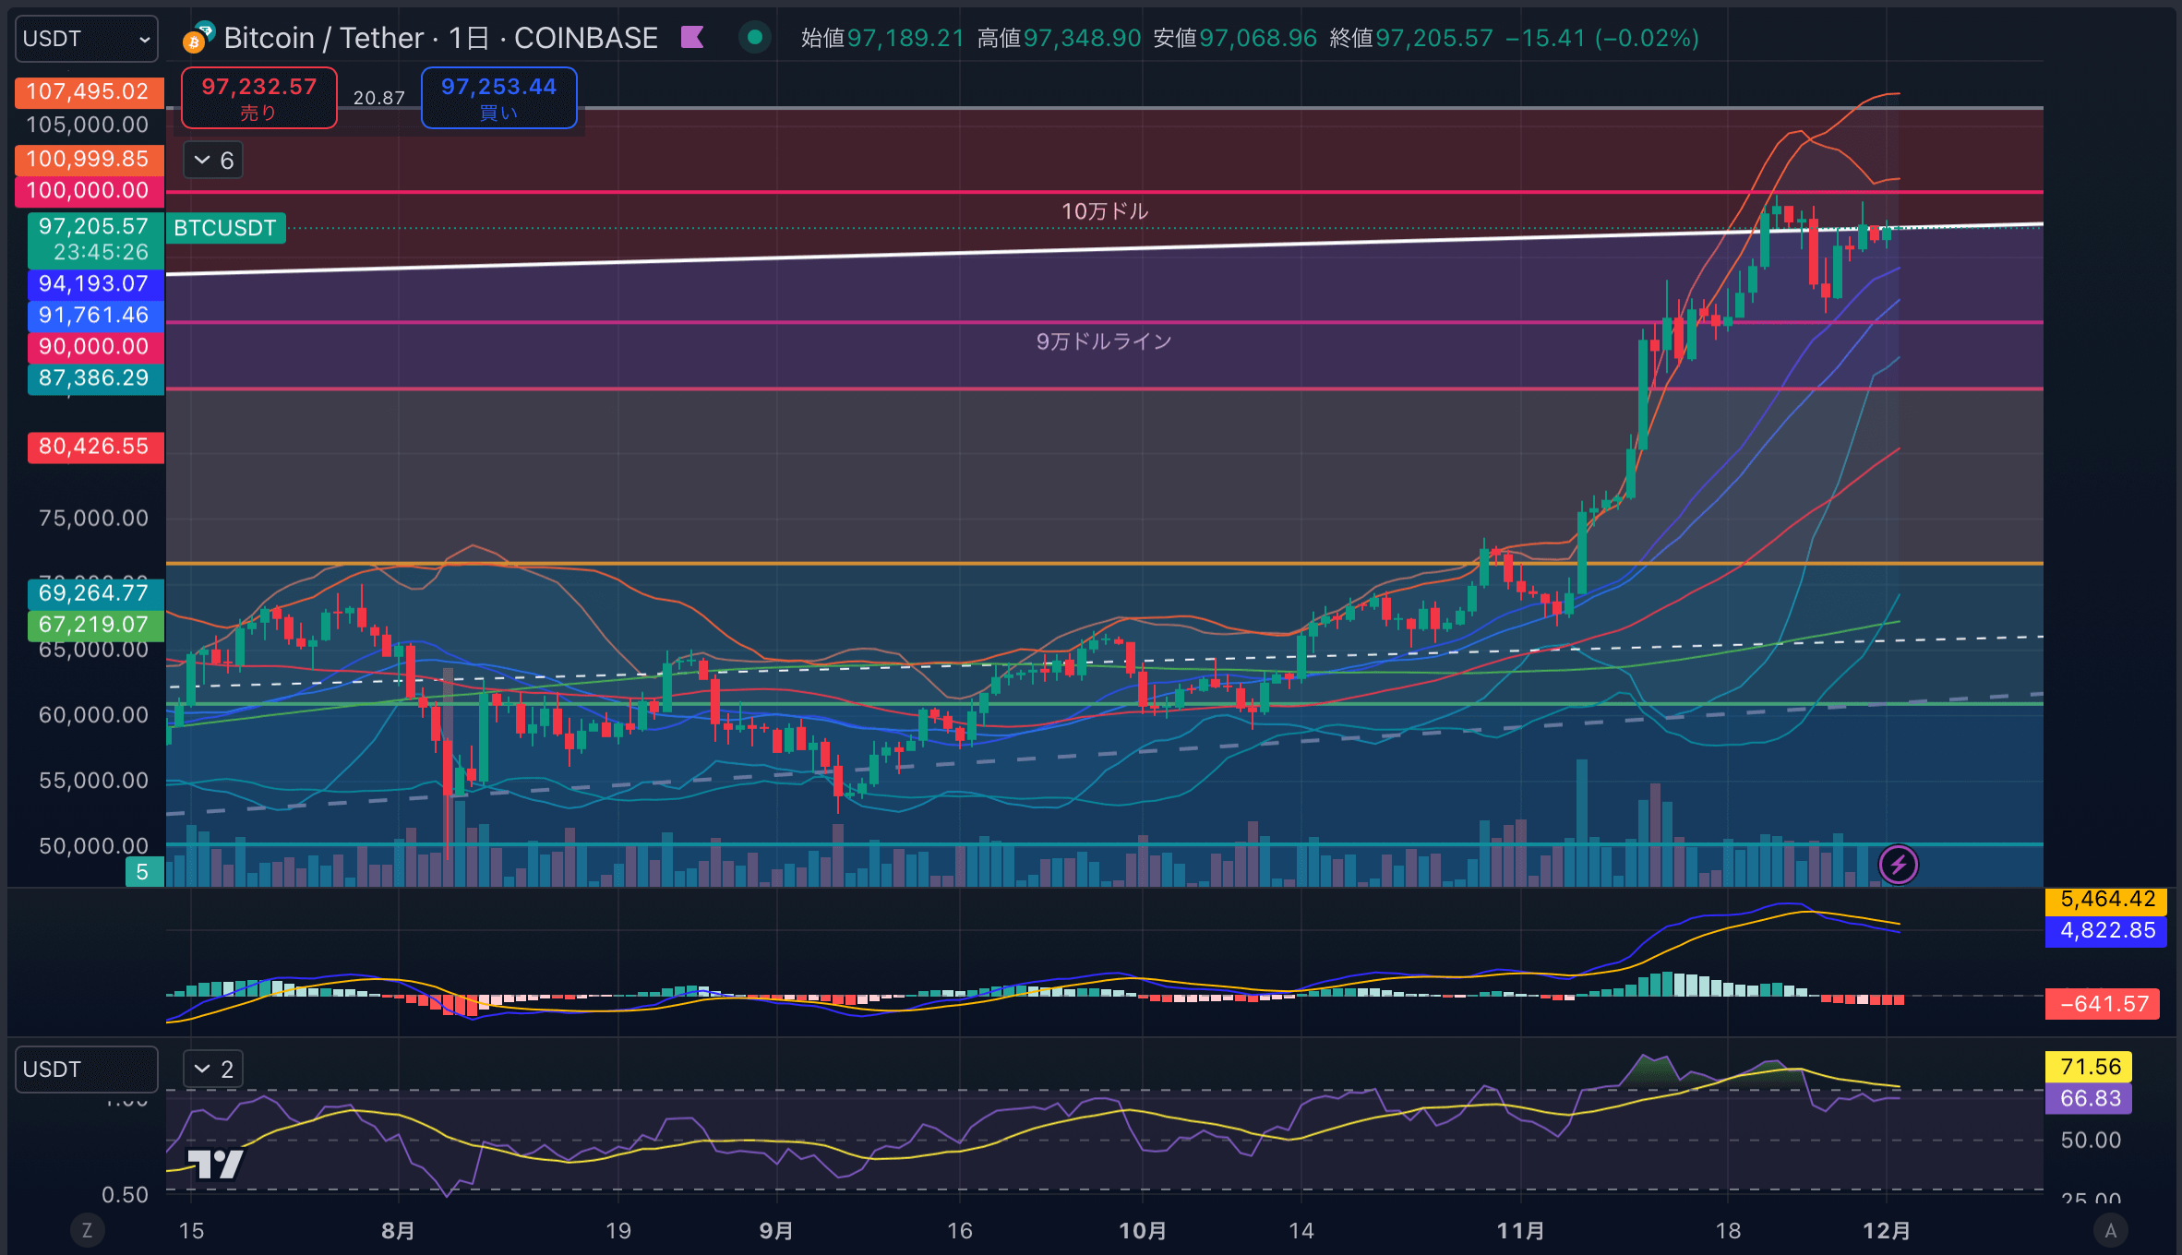Click the 9月 date on time axis
The image size is (2182, 1255).
click(x=776, y=1230)
